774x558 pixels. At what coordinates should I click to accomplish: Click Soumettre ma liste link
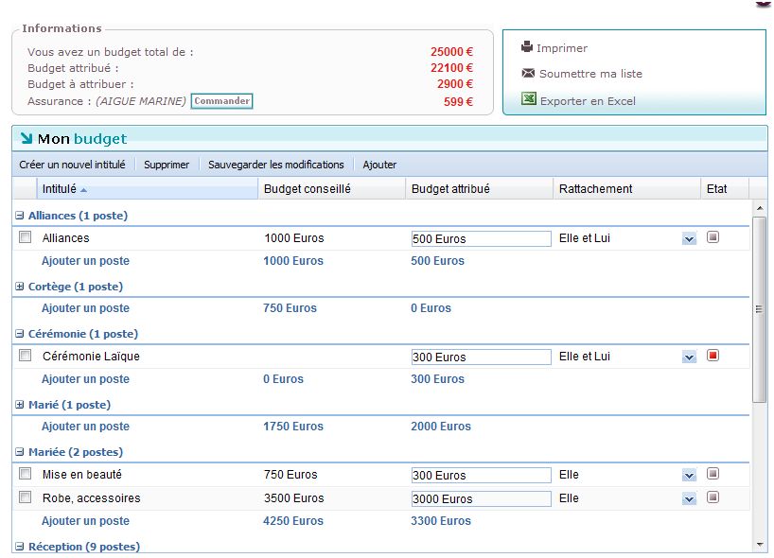[x=590, y=74]
